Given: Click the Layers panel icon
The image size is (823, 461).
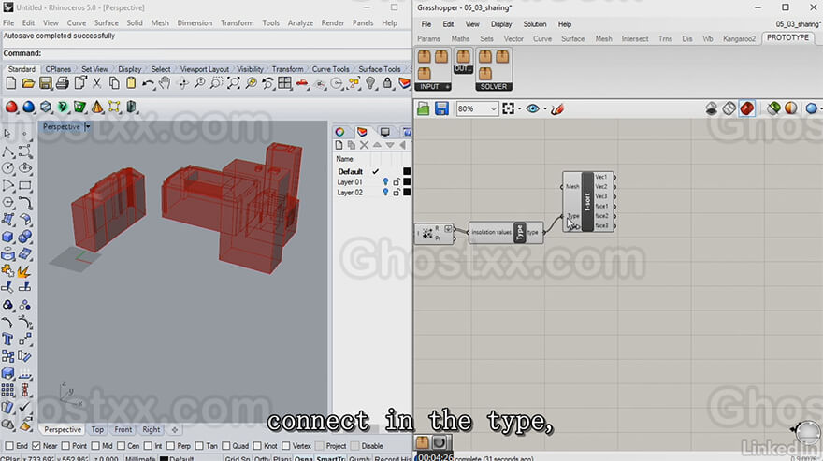Looking at the screenshot, I should [x=362, y=132].
